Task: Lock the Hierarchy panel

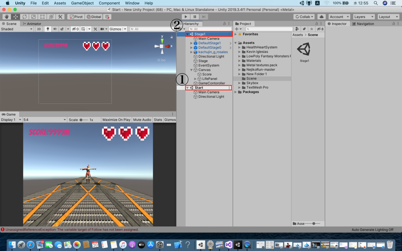Action: (x=224, y=24)
